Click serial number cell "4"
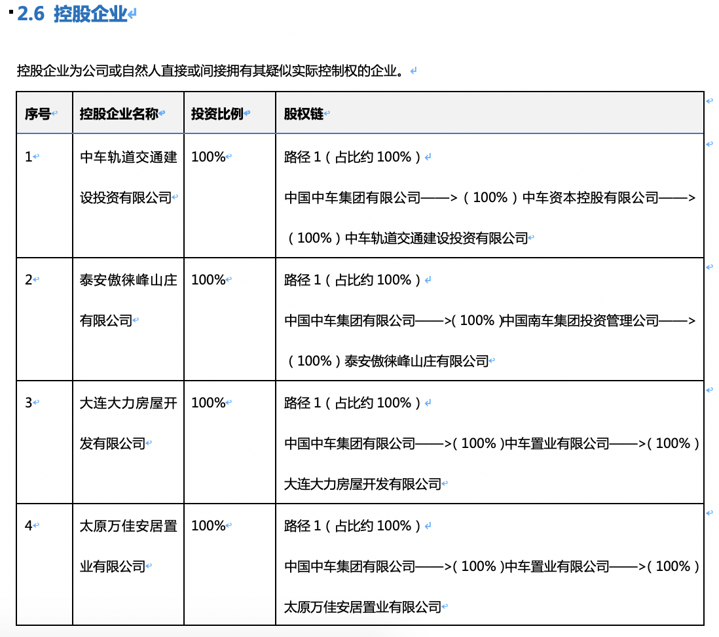Screen dimensions: 719x637 pyautogui.click(x=28, y=526)
